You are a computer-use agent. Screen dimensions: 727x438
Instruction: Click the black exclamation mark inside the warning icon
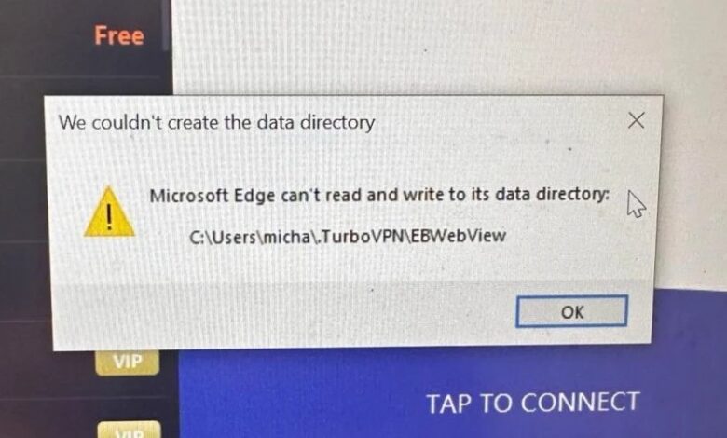109,216
